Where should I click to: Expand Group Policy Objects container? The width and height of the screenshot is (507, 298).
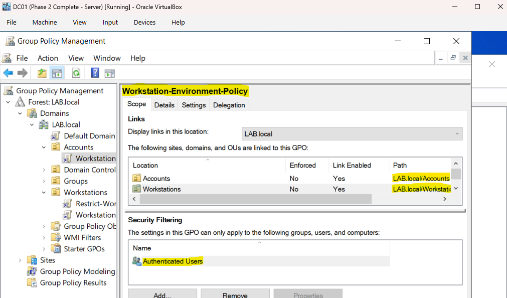(x=44, y=226)
